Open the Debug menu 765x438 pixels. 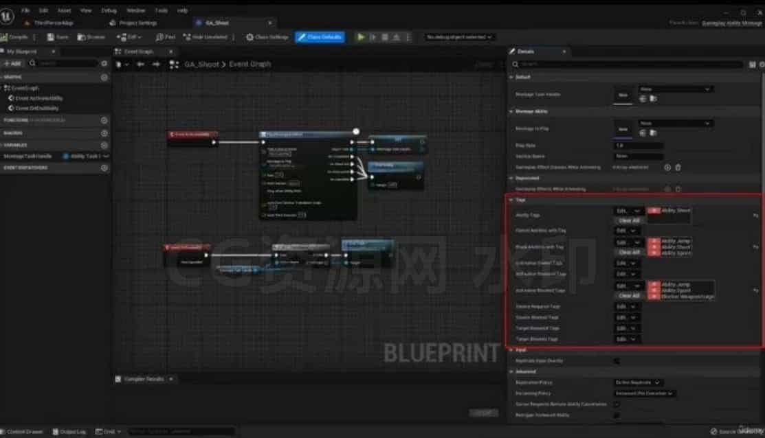click(x=109, y=10)
